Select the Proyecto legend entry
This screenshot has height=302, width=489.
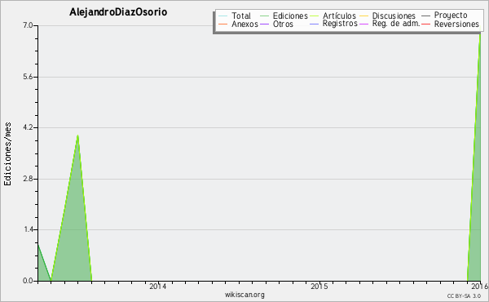coord(451,16)
